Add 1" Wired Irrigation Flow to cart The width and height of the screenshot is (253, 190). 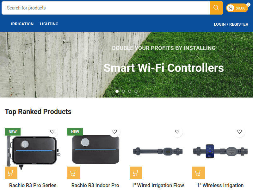tap(136, 173)
